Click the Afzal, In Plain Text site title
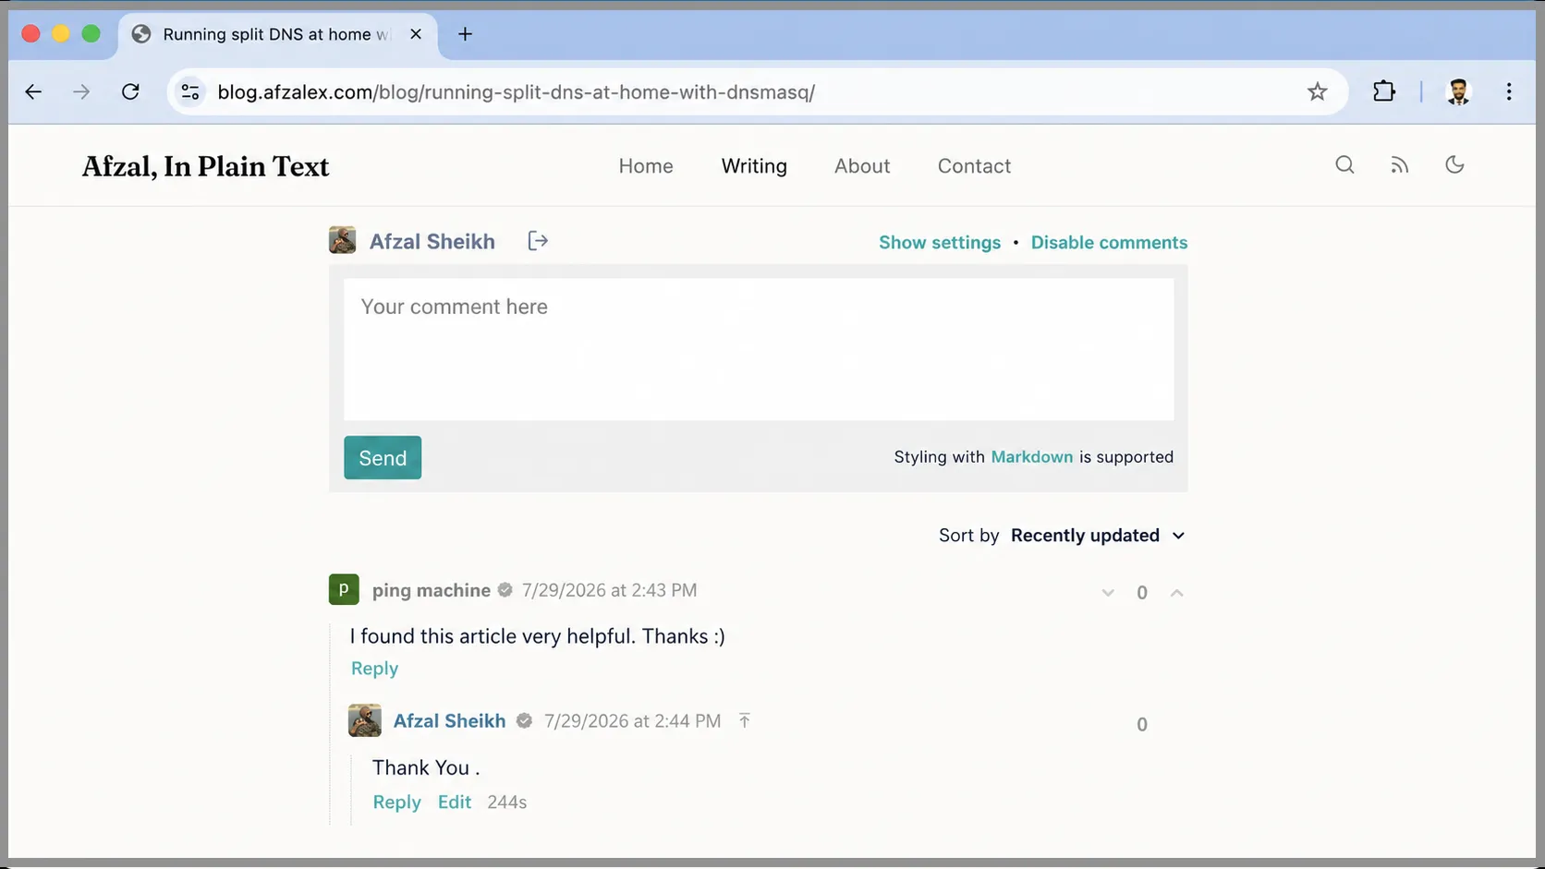This screenshot has height=869, width=1545. [205, 166]
